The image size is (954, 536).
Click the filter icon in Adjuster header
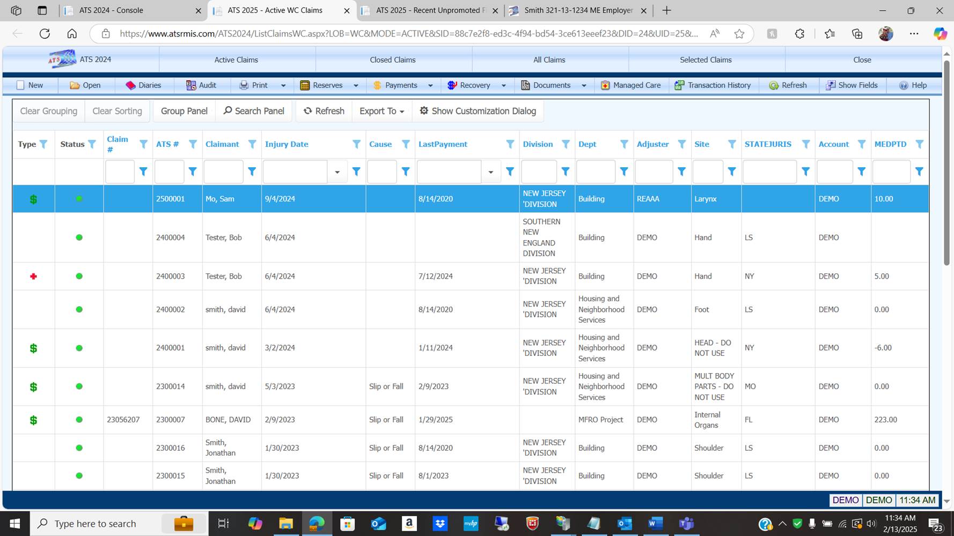(681, 144)
